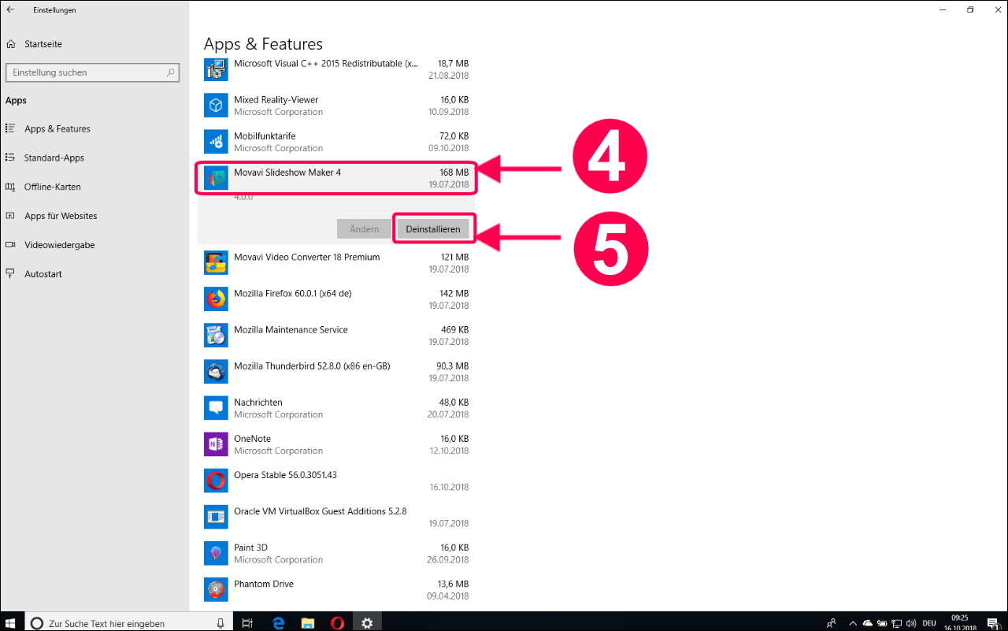Select the OneNote entry

point(336,444)
